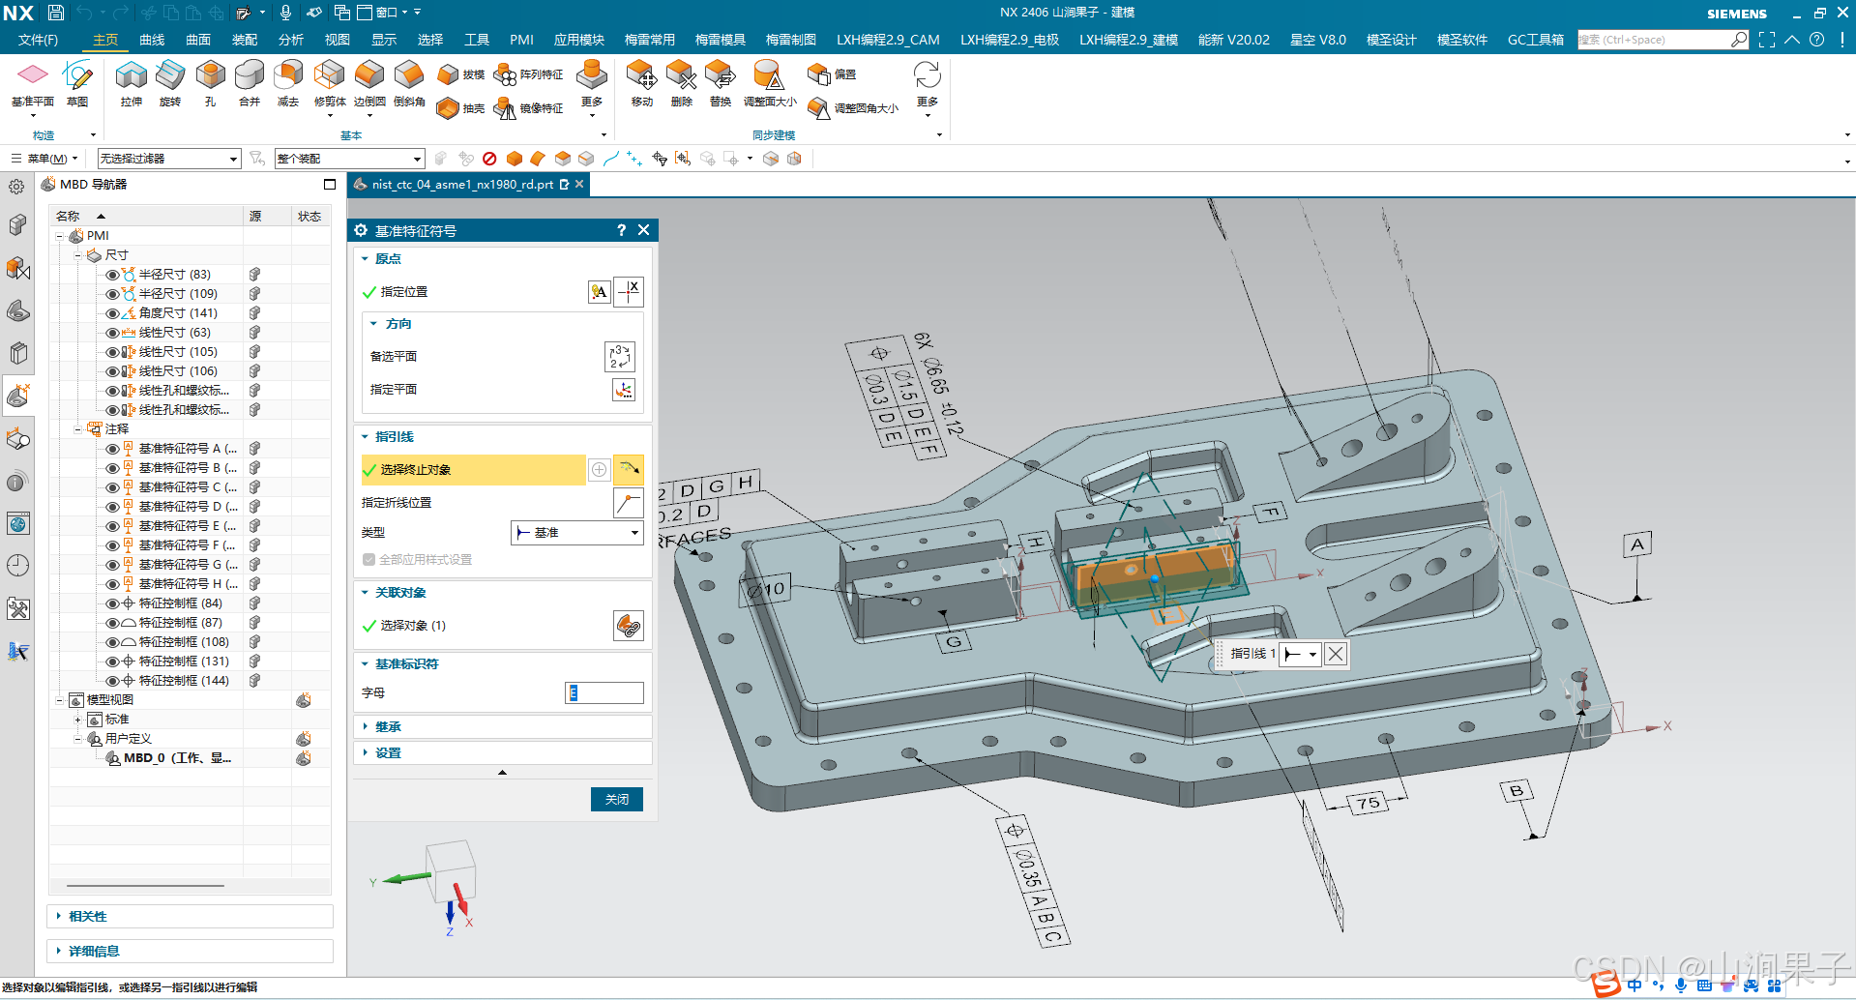
Task: Select the 基准平面 datum plane tool
Action: [33, 84]
